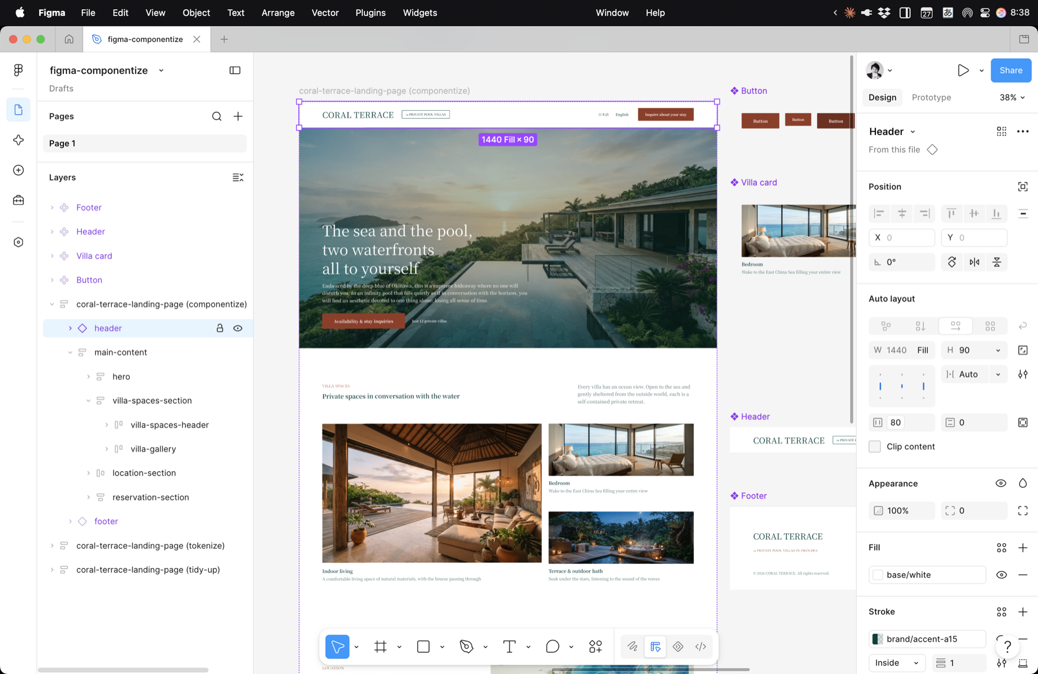The image size is (1038, 674).
Task: Collapse the main-content layer
Action: [70, 352]
